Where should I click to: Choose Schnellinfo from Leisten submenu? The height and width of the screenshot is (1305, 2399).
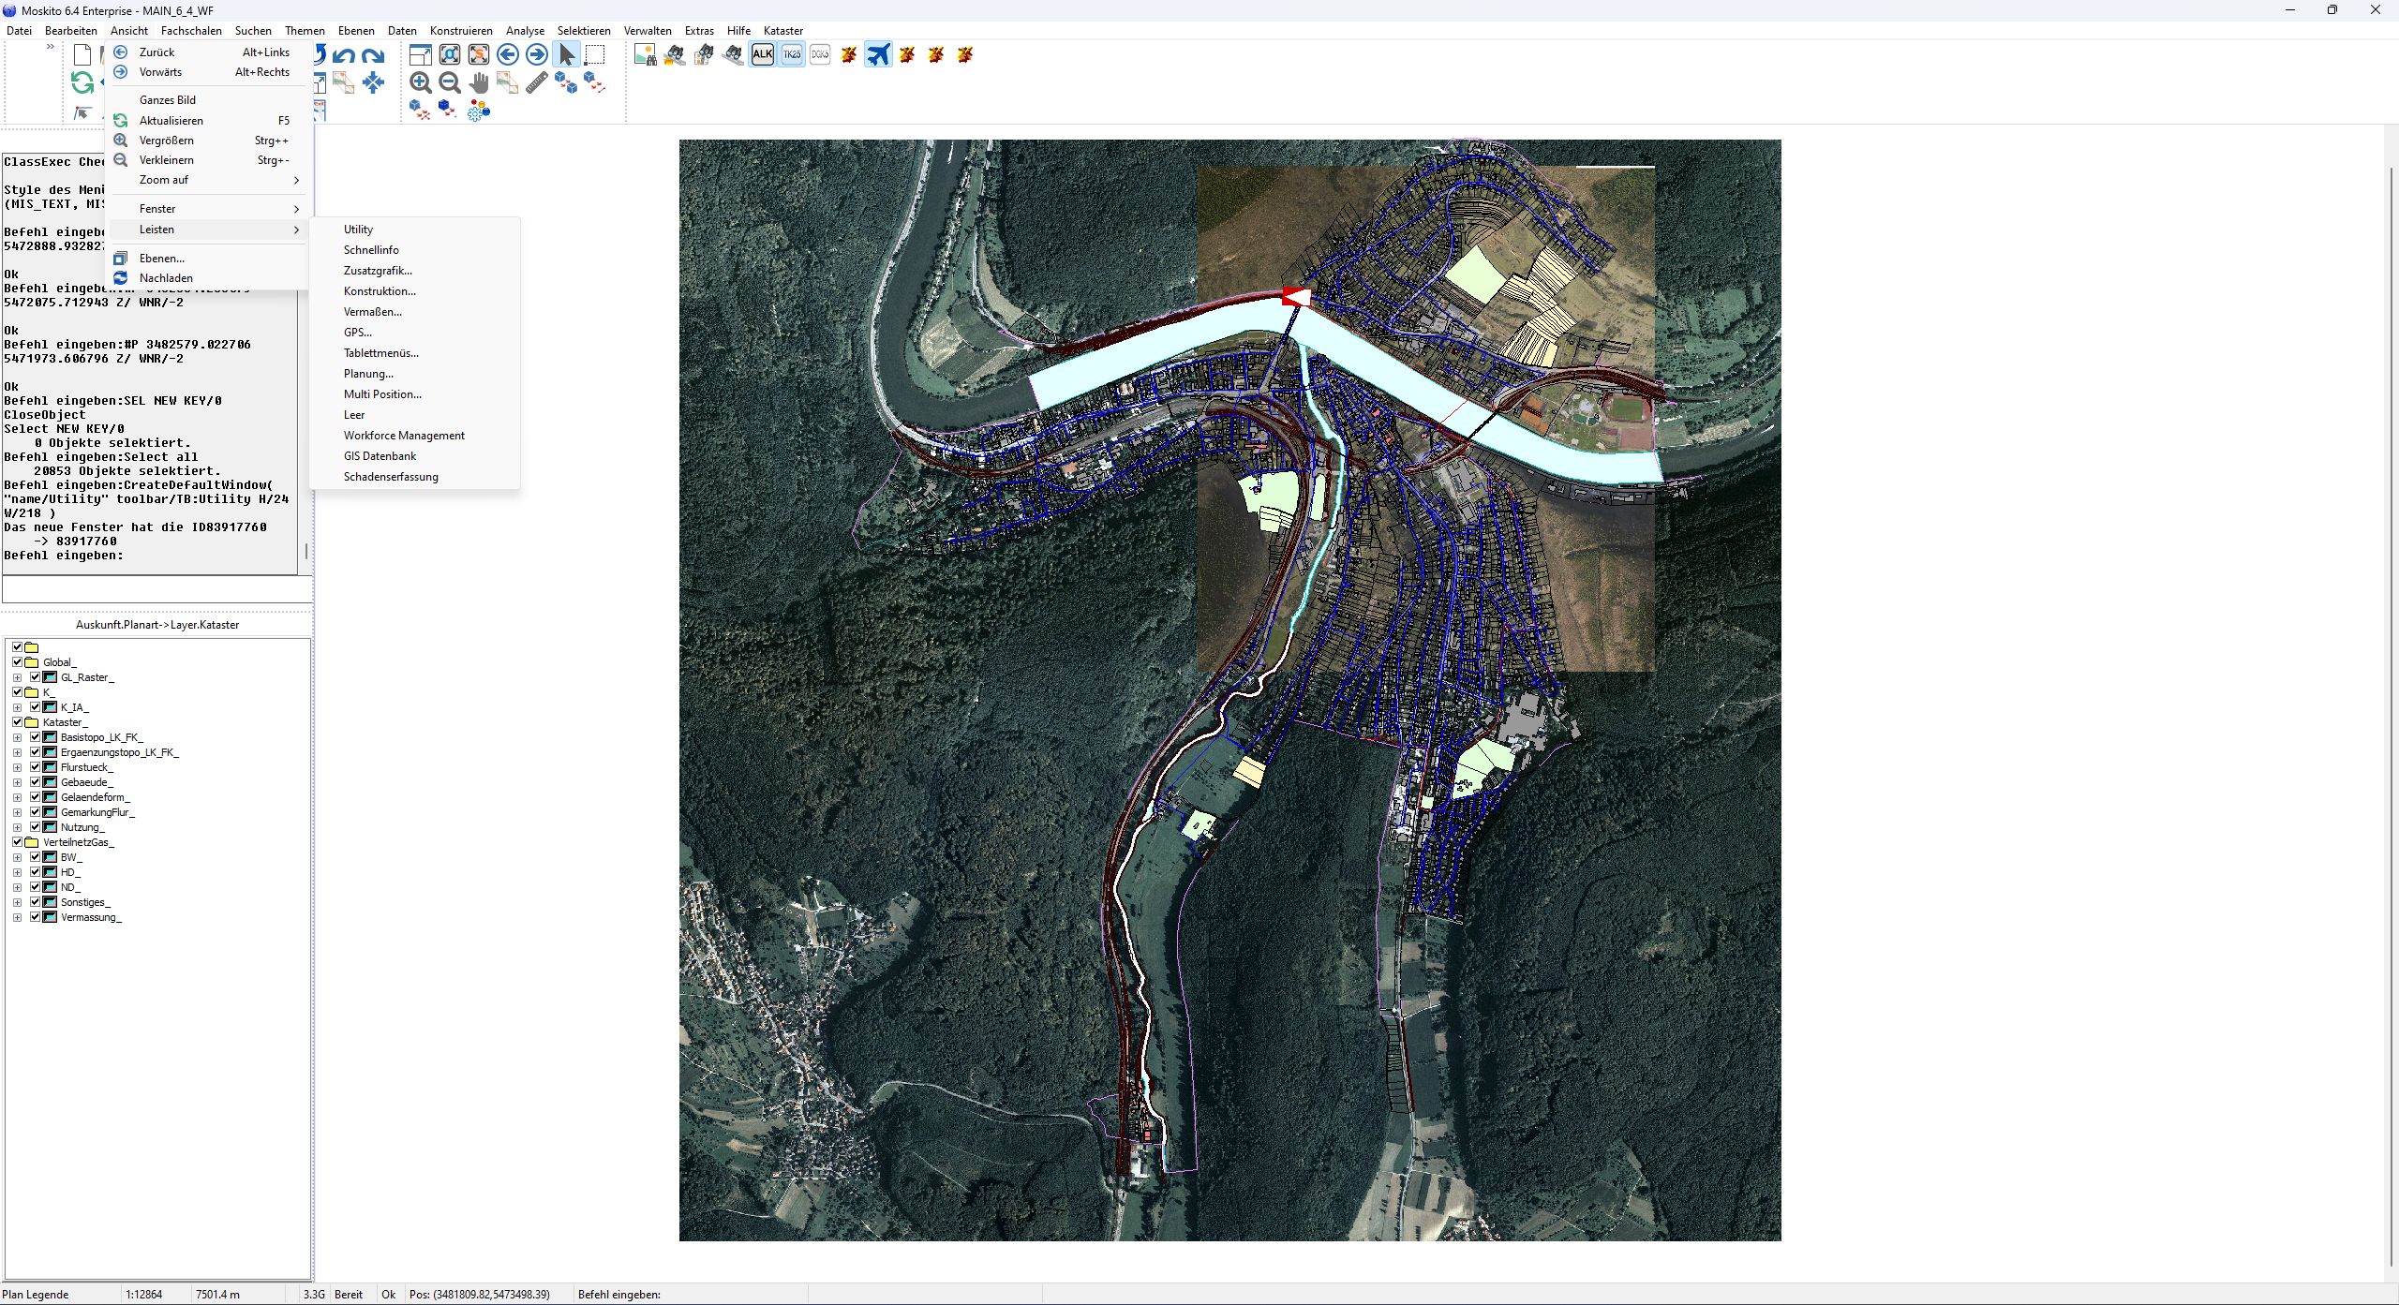371,250
